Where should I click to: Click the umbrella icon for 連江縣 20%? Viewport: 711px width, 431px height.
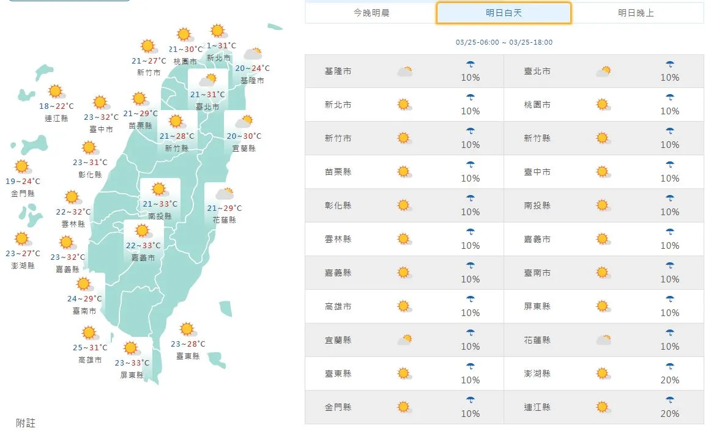point(670,400)
